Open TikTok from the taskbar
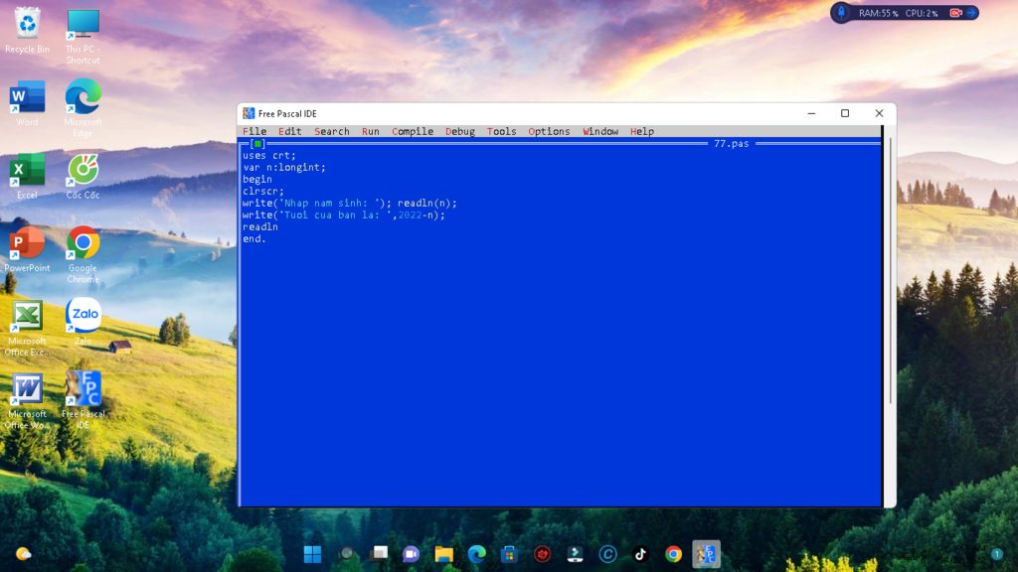Image resolution: width=1018 pixels, height=572 pixels. 640,554
